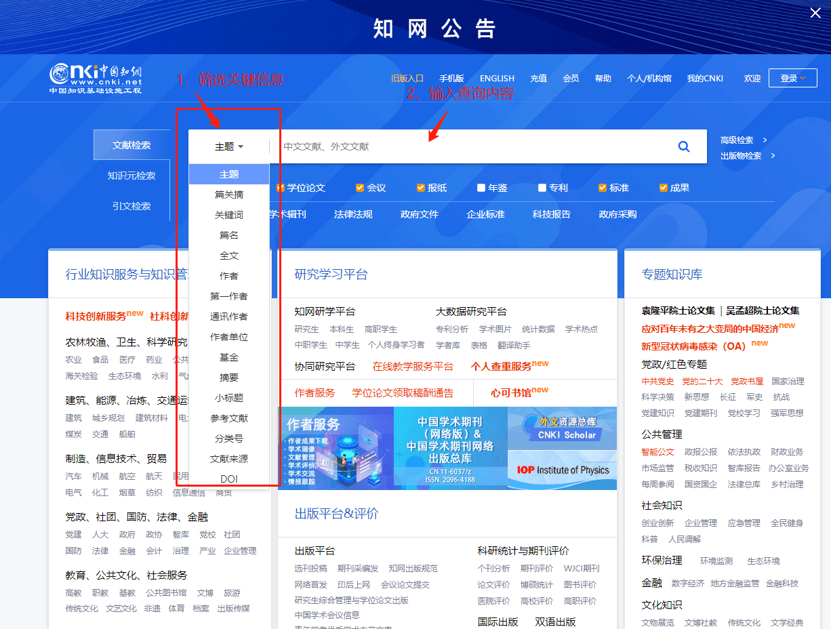The height and width of the screenshot is (629, 831).
Task: Select 全文 in the dropdown list
Action: [x=229, y=256]
